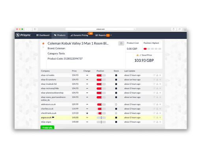Click the 0.00 GBP product cost
This screenshot has height=155, width=202.
pos(132,49)
